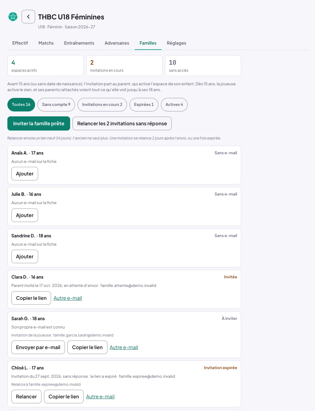The height and width of the screenshot is (411, 315).
Task: Copy the link for Sarah G.
Action: pyautogui.click(x=87, y=347)
